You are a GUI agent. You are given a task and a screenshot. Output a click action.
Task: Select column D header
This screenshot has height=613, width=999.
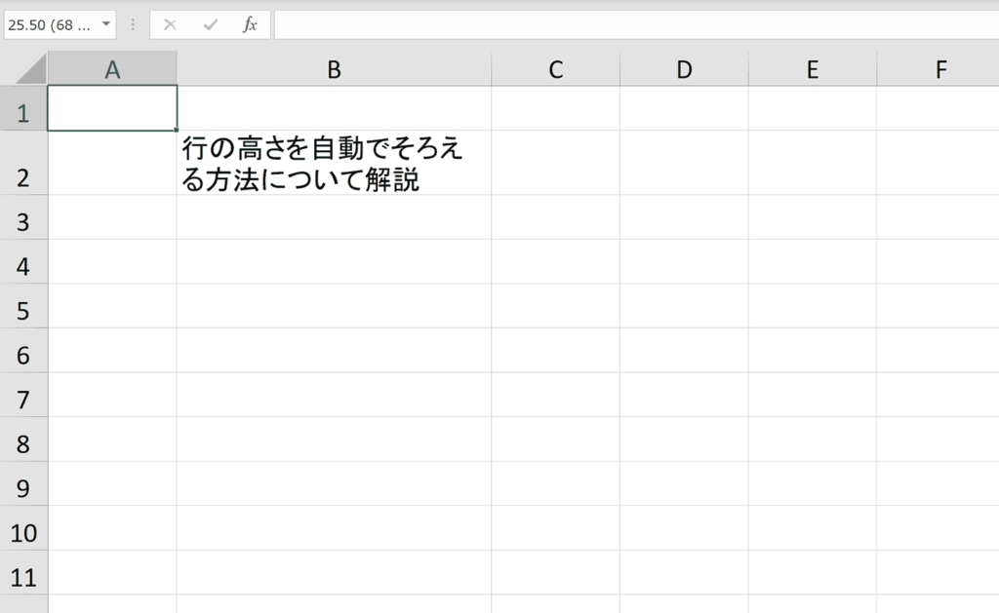pyautogui.click(x=684, y=69)
